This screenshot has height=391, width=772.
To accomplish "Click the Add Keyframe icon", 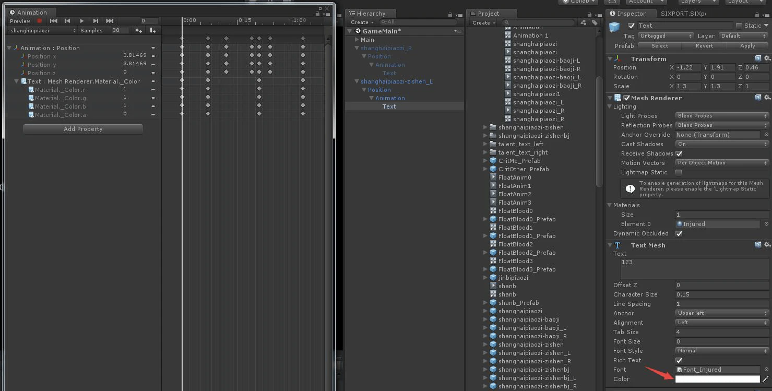I will click(138, 30).
